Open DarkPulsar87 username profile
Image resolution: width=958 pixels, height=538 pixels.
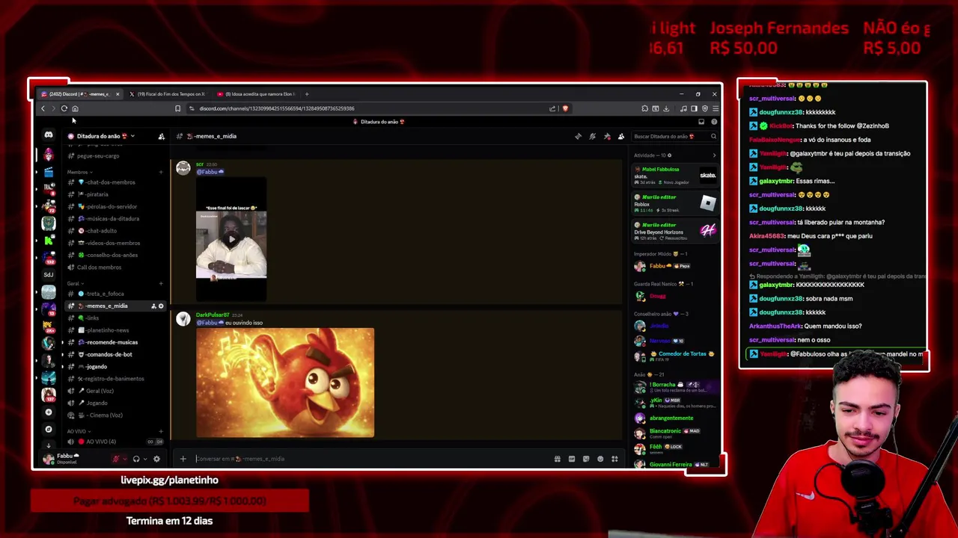pyautogui.click(x=213, y=315)
